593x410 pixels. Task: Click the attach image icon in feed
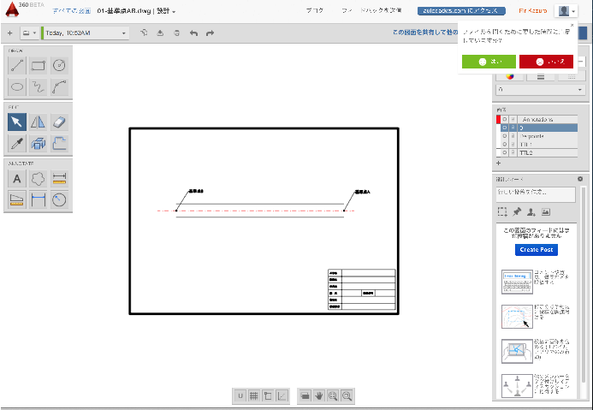(x=545, y=211)
